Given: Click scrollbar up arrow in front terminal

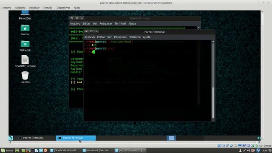Looking at the screenshot, I should click(x=213, y=41).
